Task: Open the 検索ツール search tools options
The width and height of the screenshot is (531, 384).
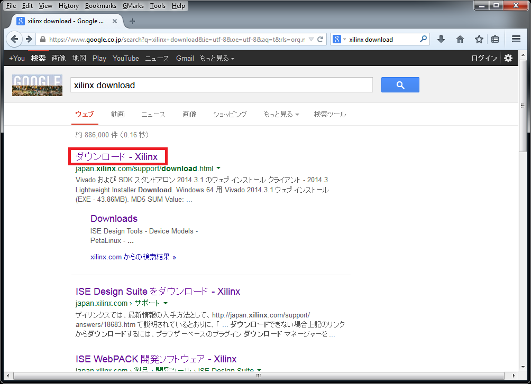Action: [330, 114]
